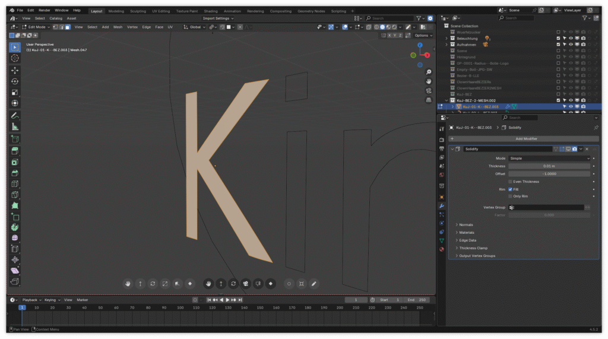
Task: Enable the Even Thickness checkbox
Action: [x=510, y=182]
